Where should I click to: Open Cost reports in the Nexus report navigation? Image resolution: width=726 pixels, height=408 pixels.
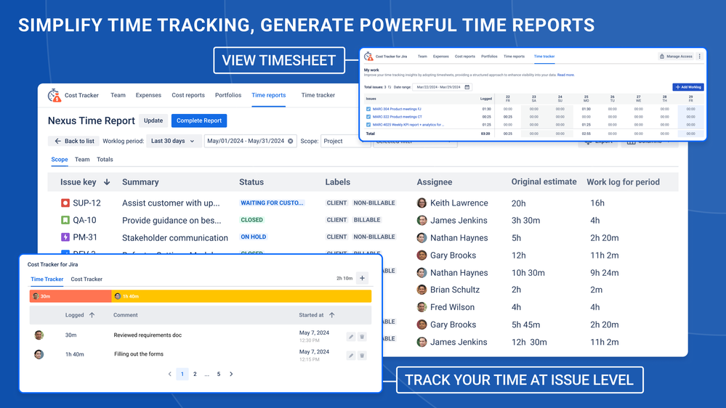click(188, 95)
